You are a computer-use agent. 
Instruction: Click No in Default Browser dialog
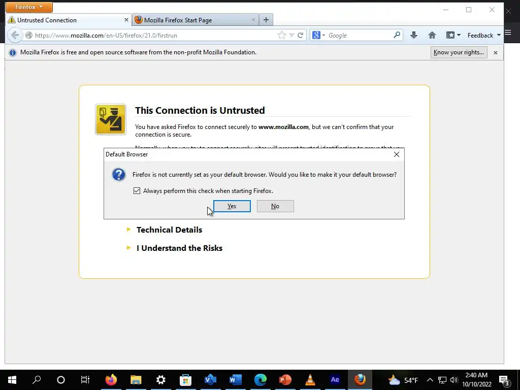(x=275, y=206)
